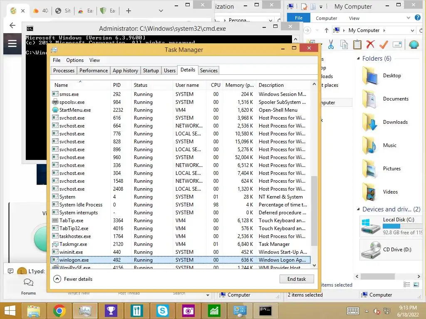Collapse Folders (6) group in My Computer

tap(358, 58)
